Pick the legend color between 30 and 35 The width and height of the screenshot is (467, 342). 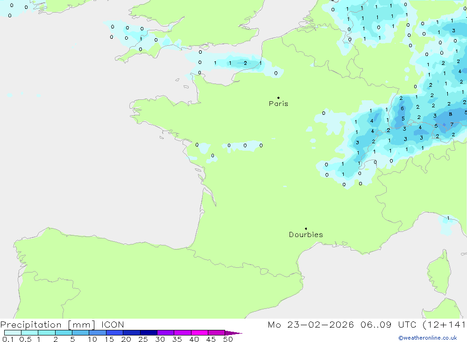(165, 333)
